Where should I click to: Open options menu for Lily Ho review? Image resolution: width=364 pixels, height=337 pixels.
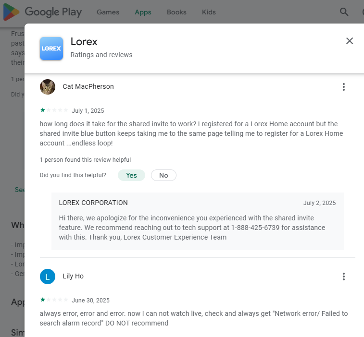[344, 277]
